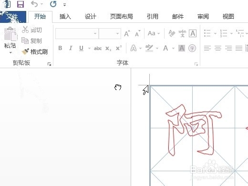Switch to the 邮件 (Mailings) tab

tap(178, 17)
